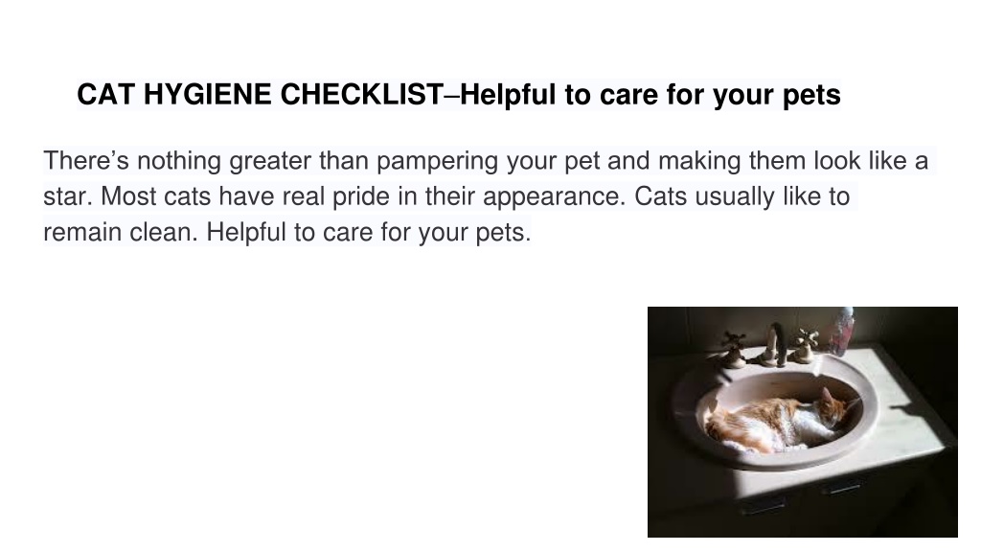
Task: Click "There's" at the paragraph start
Action: click(85, 161)
